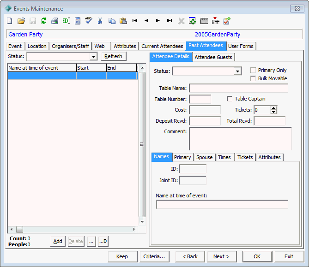Open the calculator icon in the toolbar
The height and width of the screenshot is (267, 309).
(78, 21)
